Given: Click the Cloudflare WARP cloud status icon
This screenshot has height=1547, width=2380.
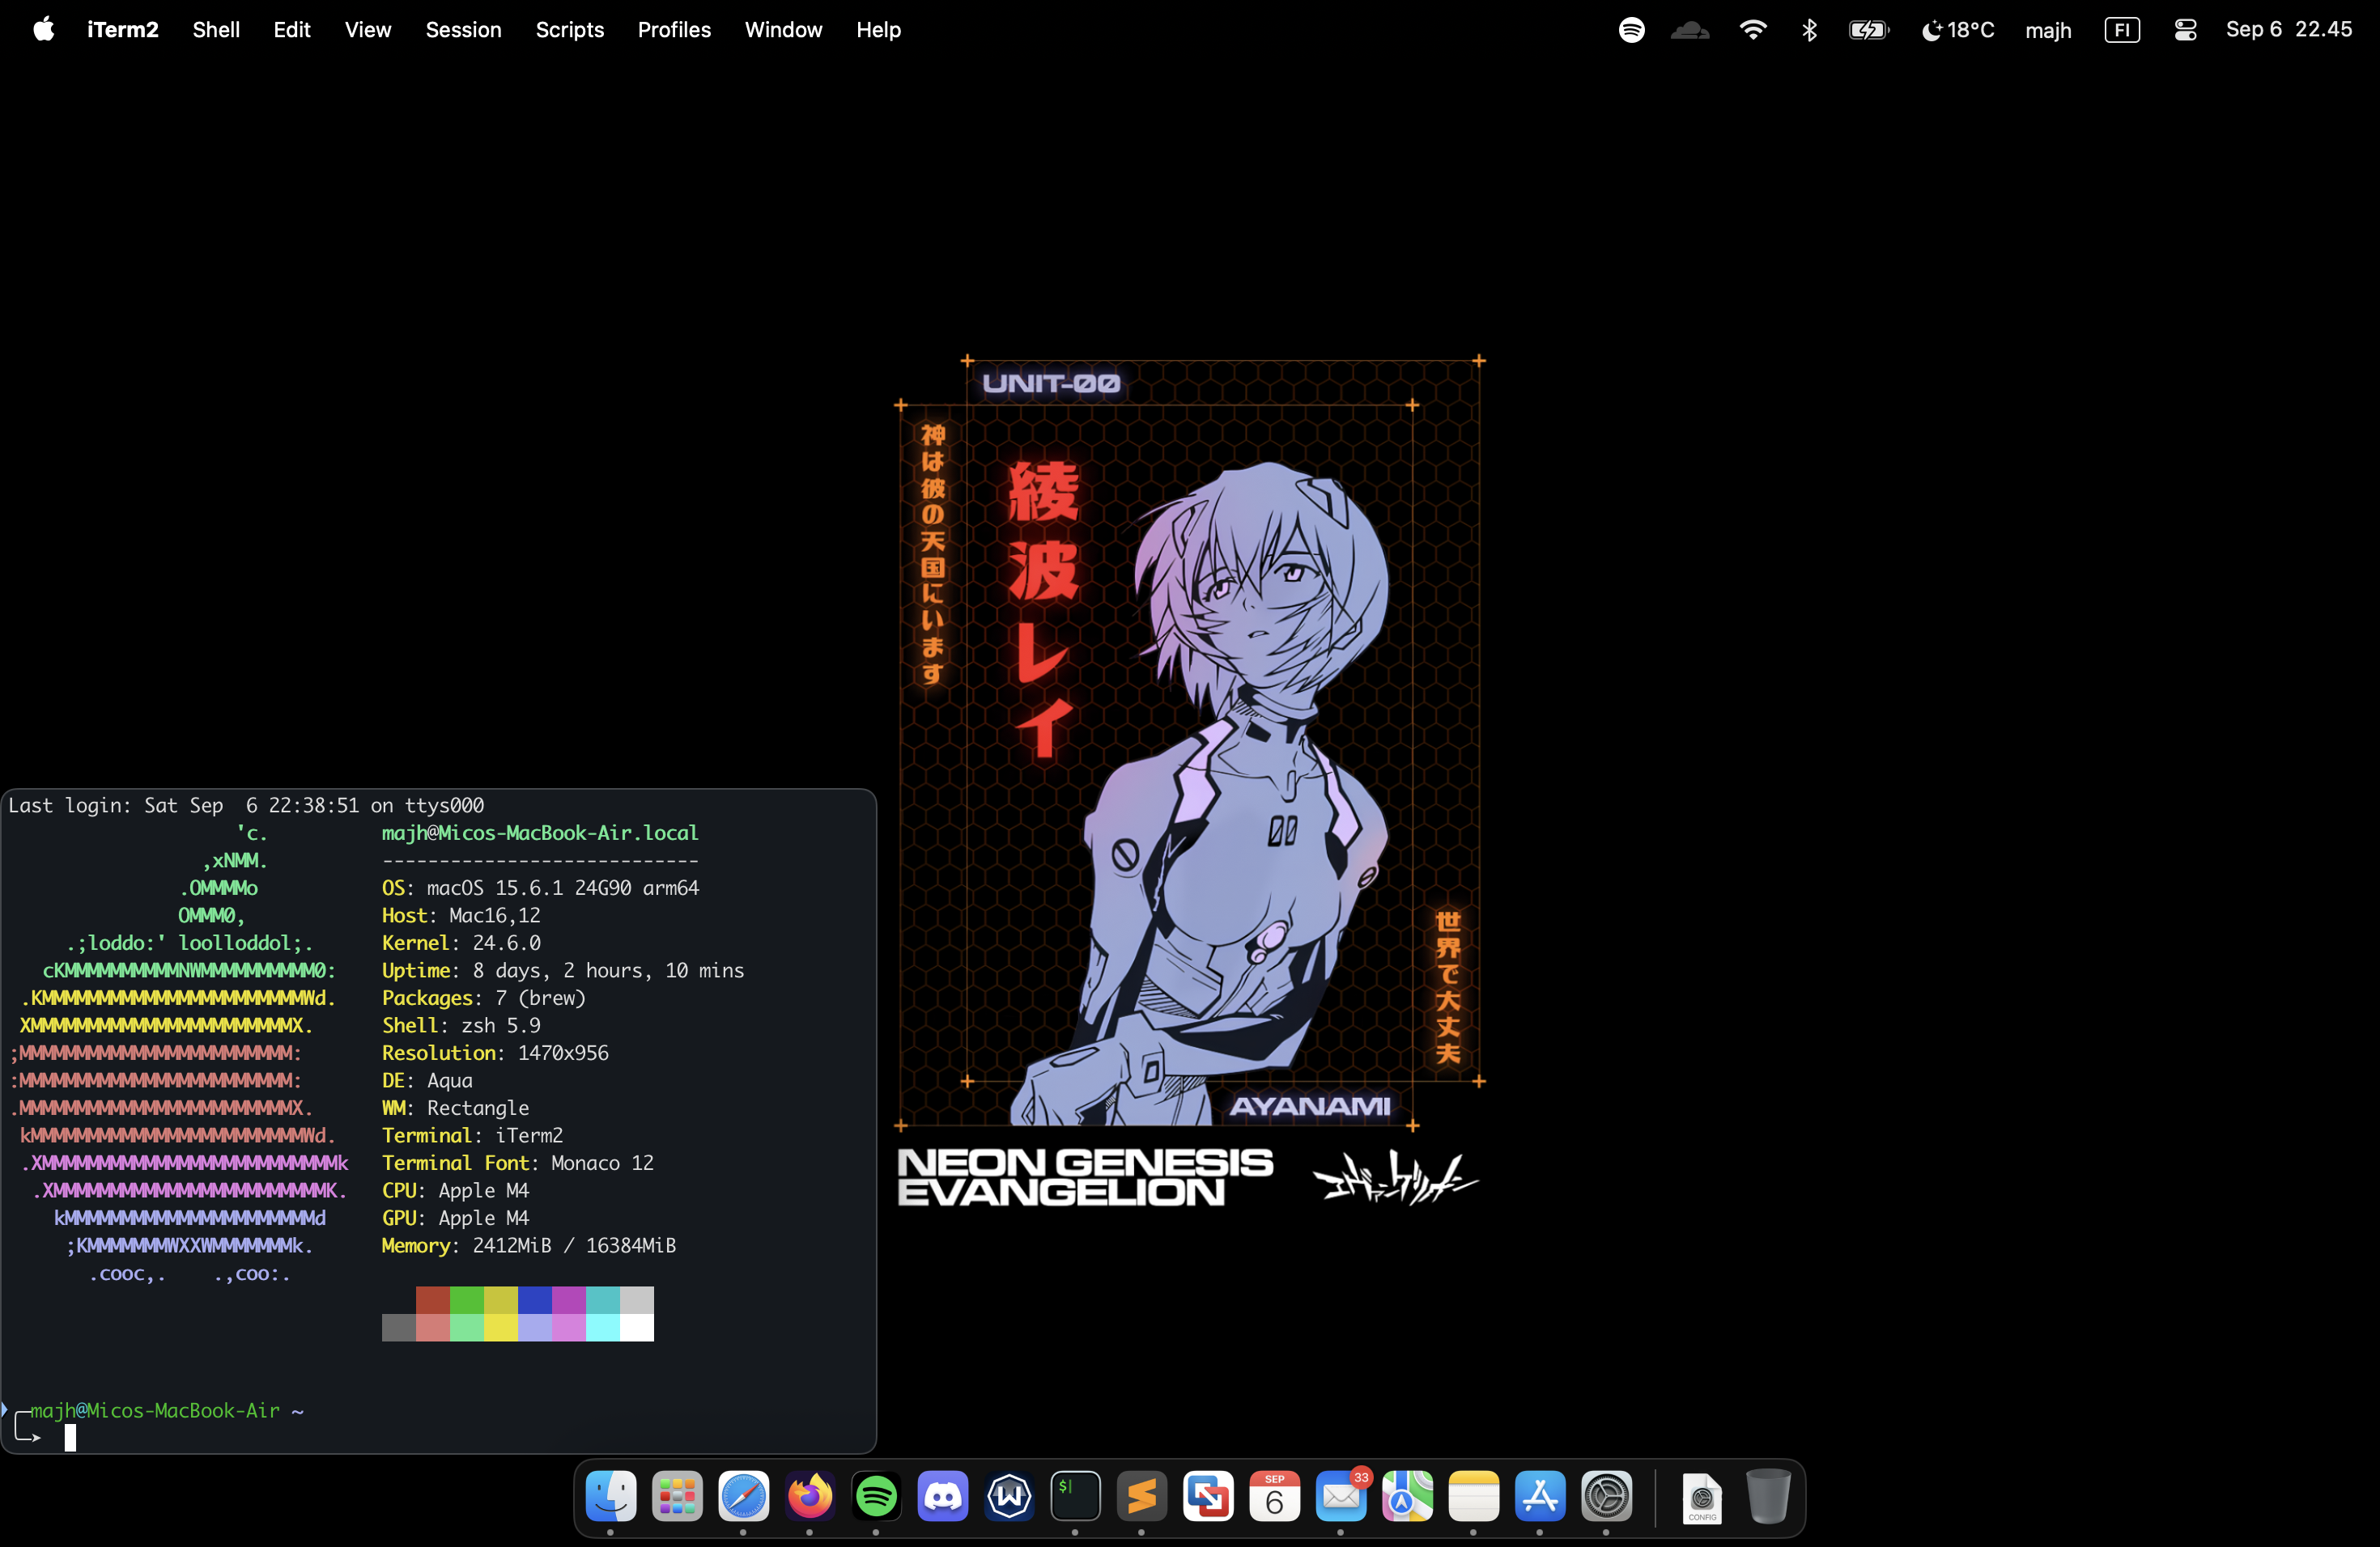Looking at the screenshot, I should [x=1690, y=30].
